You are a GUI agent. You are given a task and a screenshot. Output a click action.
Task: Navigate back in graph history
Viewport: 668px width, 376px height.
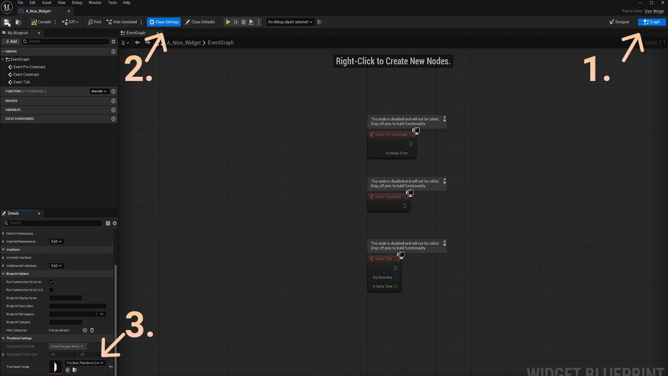point(137,43)
